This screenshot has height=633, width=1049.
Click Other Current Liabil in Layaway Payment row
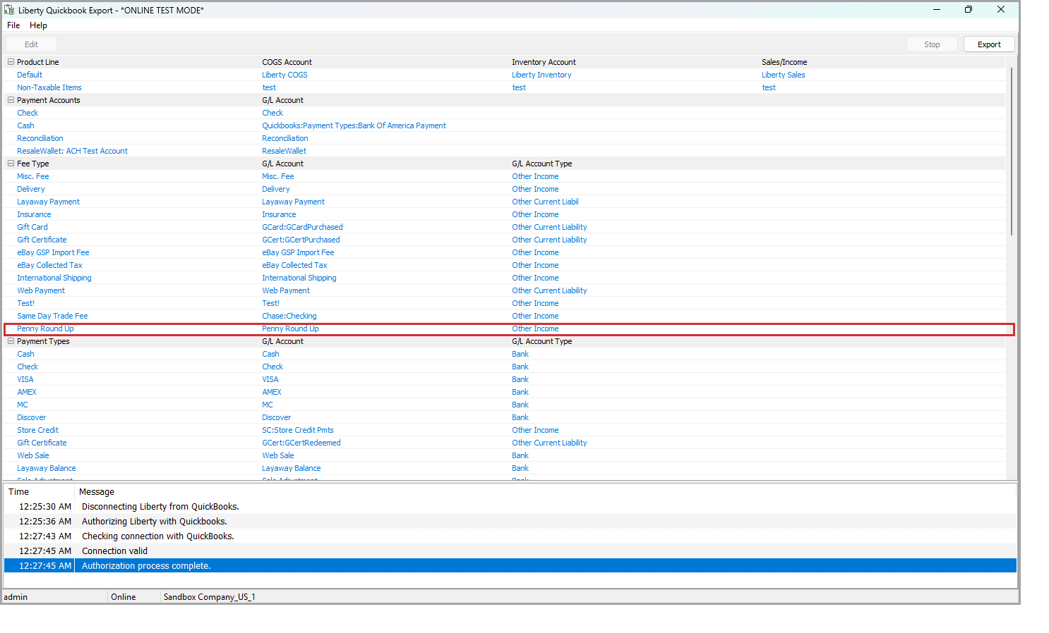(x=545, y=202)
